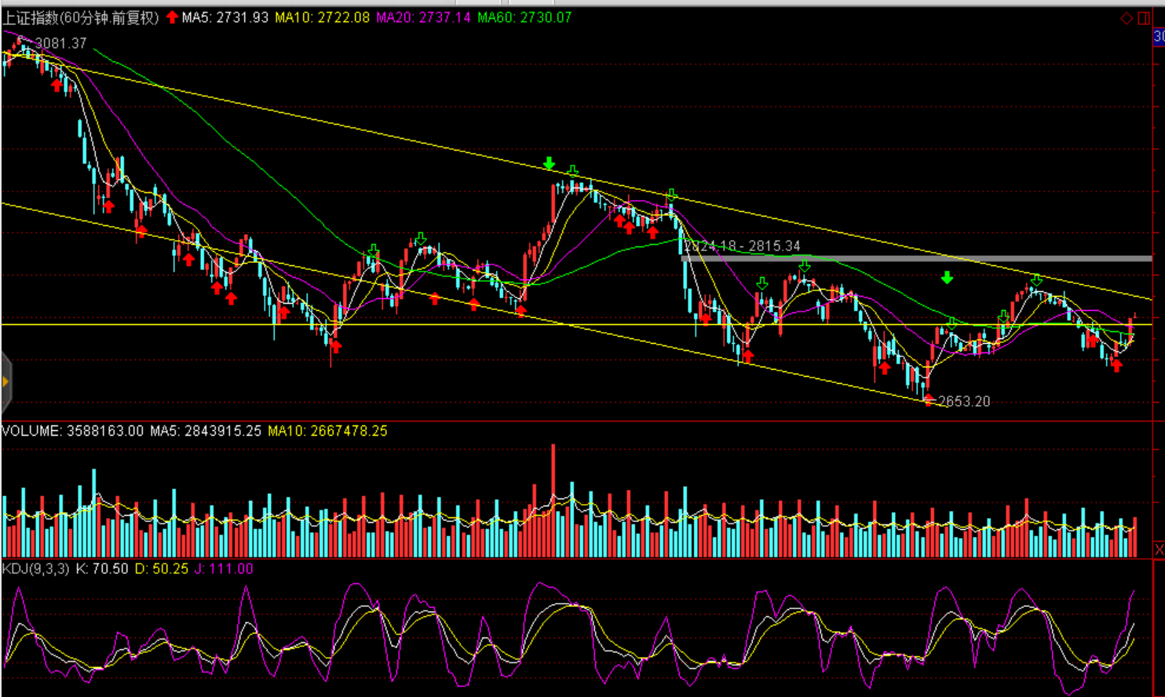Select the yellow MA10: 2722.08 label
Viewport: 1165px width, 697px height.
click(322, 17)
